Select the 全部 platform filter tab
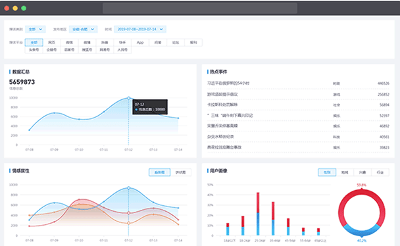 pyautogui.click(x=34, y=42)
